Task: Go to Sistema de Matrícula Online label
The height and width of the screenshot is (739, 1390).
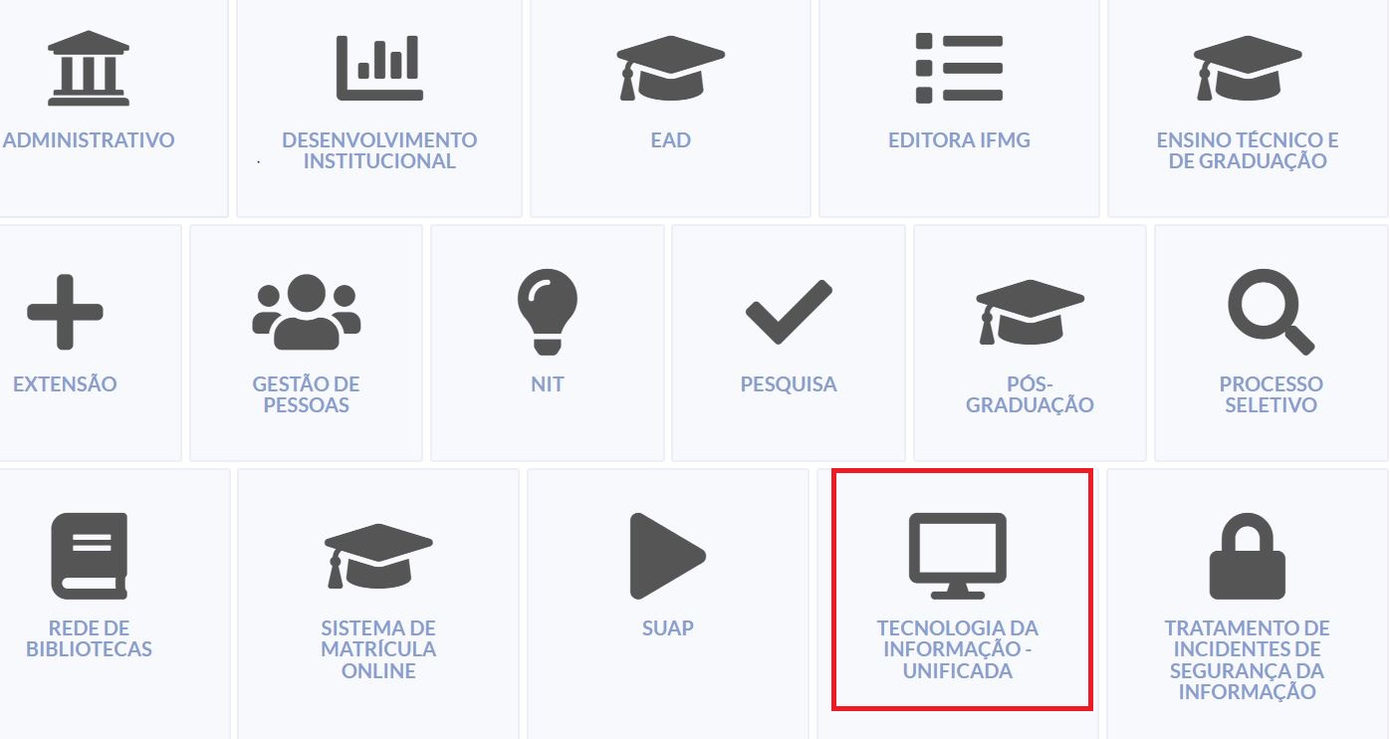Action: point(378,649)
